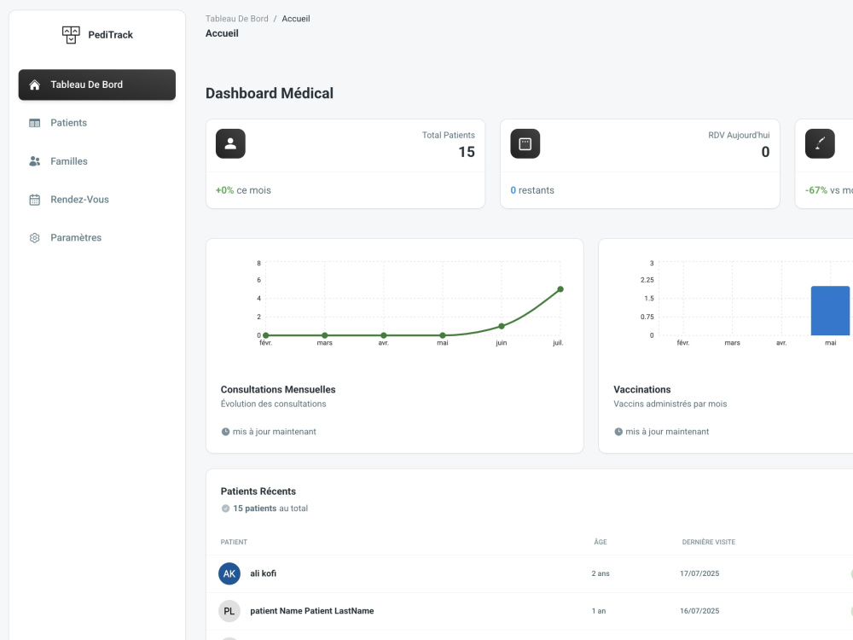Screen dimensions: 853x640
Task: Click the '2 ans' age cell
Action: point(601,573)
